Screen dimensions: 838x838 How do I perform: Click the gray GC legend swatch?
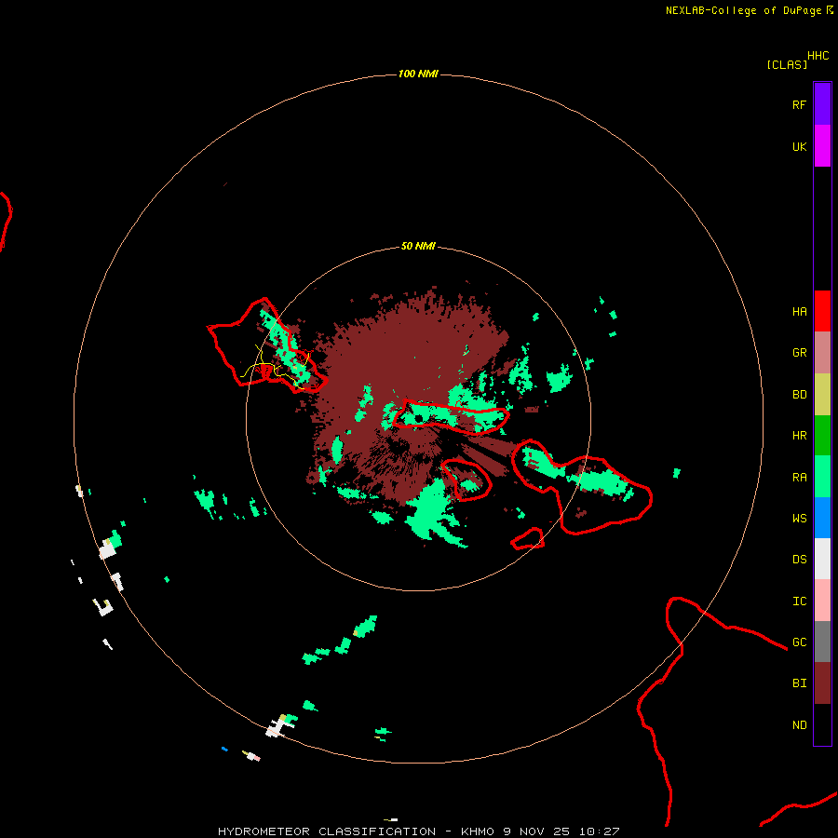click(x=822, y=642)
